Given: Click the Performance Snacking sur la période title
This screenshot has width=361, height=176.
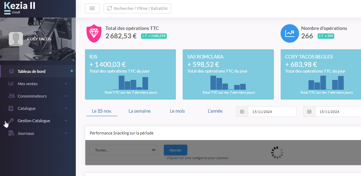Looking at the screenshot, I should (x=122, y=133).
